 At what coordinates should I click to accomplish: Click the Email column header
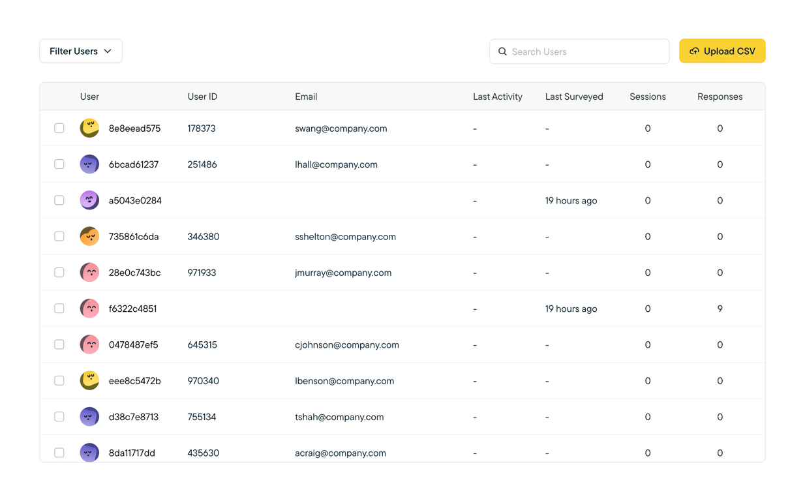point(306,97)
